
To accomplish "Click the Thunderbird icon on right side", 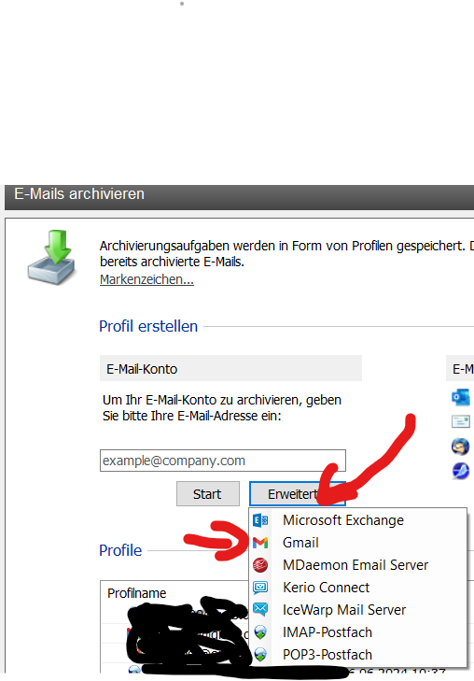I will (x=461, y=447).
